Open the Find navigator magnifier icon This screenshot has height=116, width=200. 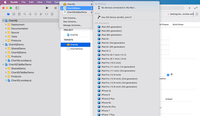coord(25,14)
